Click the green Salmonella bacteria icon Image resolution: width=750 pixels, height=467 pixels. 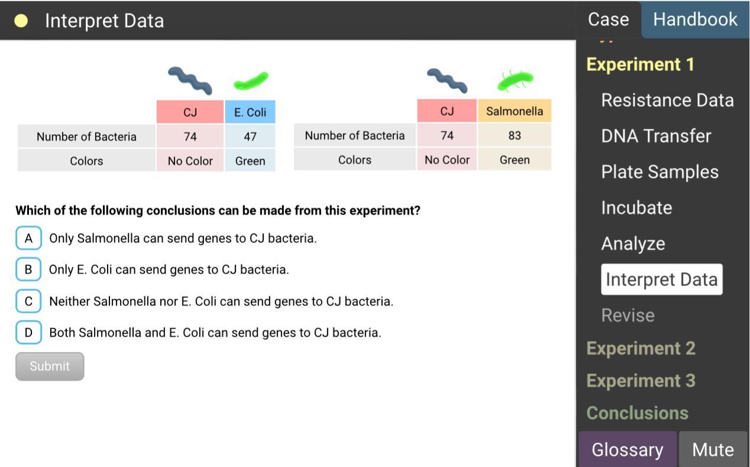pyautogui.click(x=515, y=80)
